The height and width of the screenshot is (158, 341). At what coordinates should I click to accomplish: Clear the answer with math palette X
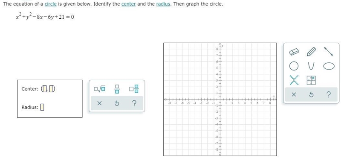[x=99, y=103]
